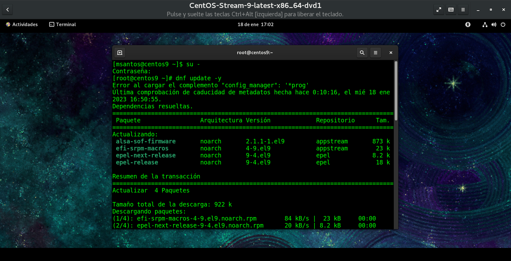Viewport: 511px width, 261px height.
Task: Maximize the CentOS virtual machine window
Action: (491, 10)
